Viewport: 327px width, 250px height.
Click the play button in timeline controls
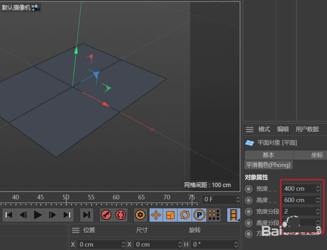point(37,215)
